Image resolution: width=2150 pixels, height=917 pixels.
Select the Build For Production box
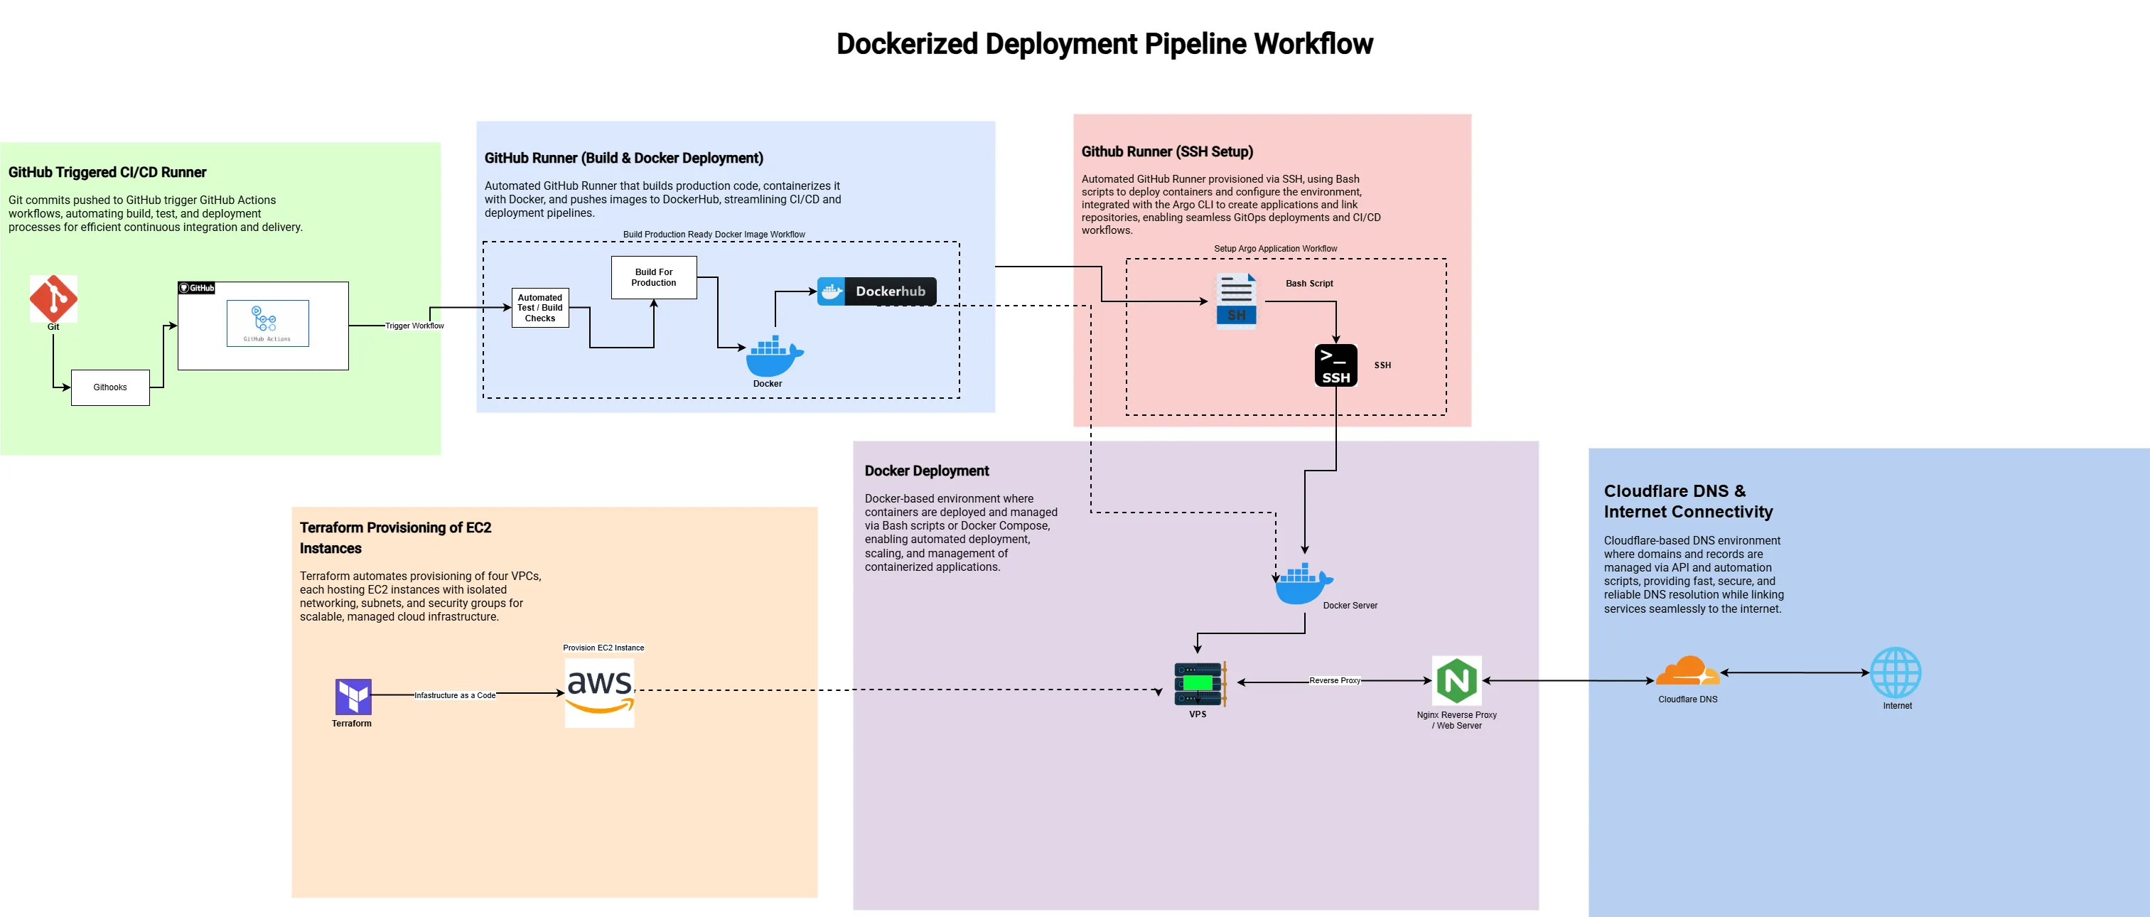[x=655, y=277]
